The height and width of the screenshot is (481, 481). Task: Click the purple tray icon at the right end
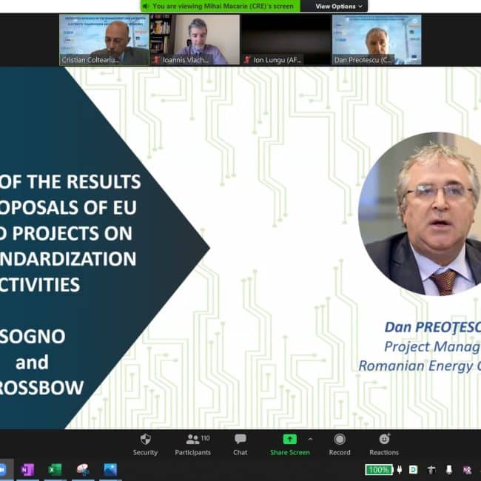click(467, 470)
